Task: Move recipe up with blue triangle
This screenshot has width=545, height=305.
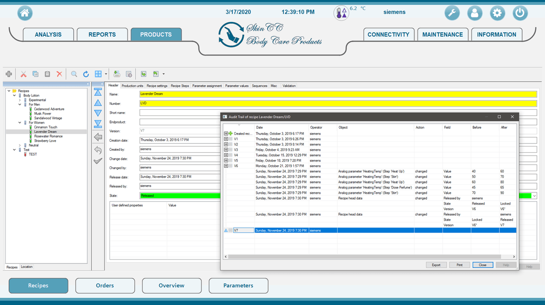Action: pos(98,102)
